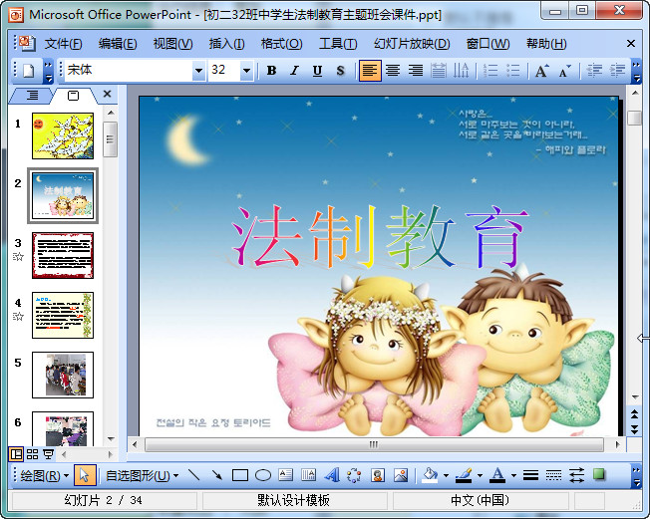
Task: Insert Picture from file icon
Action: point(401,475)
